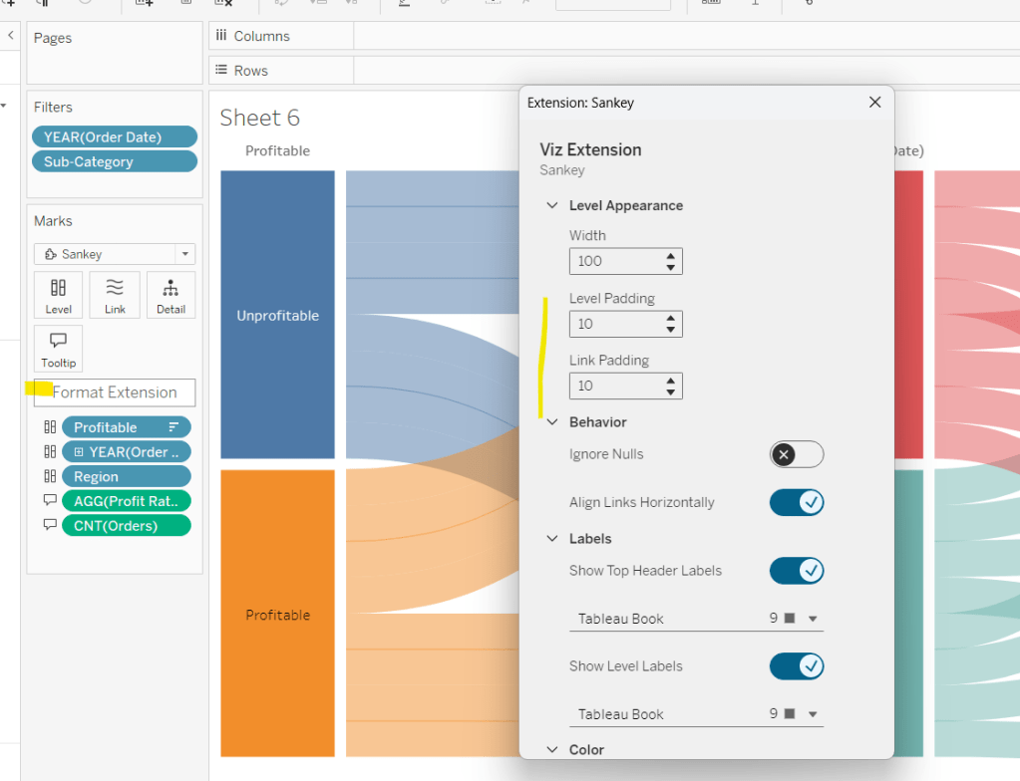Screen dimensions: 1020x781
Task: Click tooltip icon beside CNT(Orders) pill
Action: [x=50, y=525]
